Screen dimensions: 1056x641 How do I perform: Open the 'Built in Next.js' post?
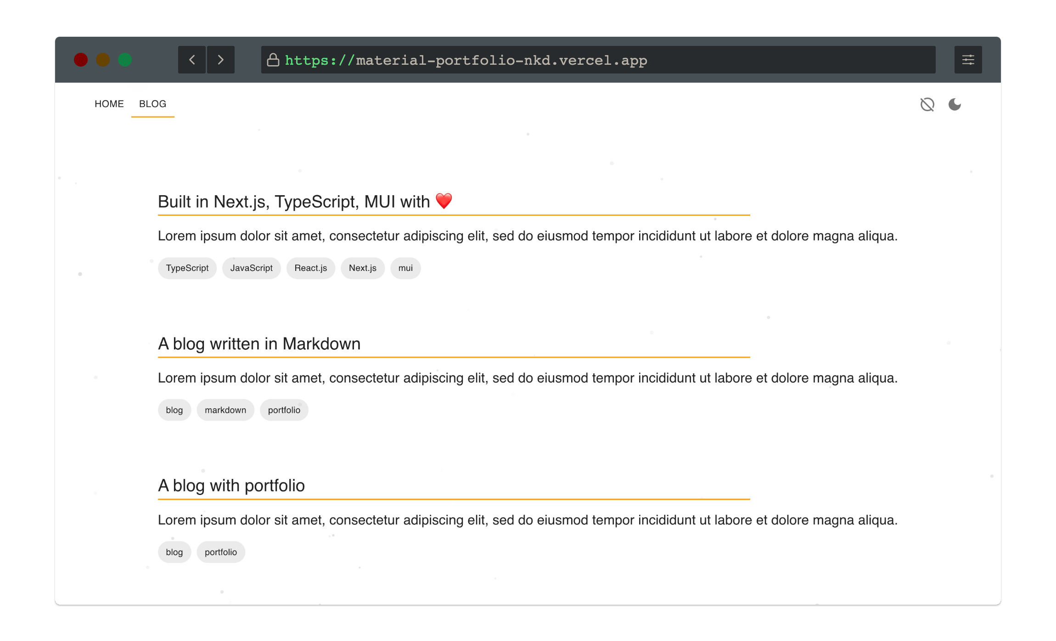tap(294, 202)
